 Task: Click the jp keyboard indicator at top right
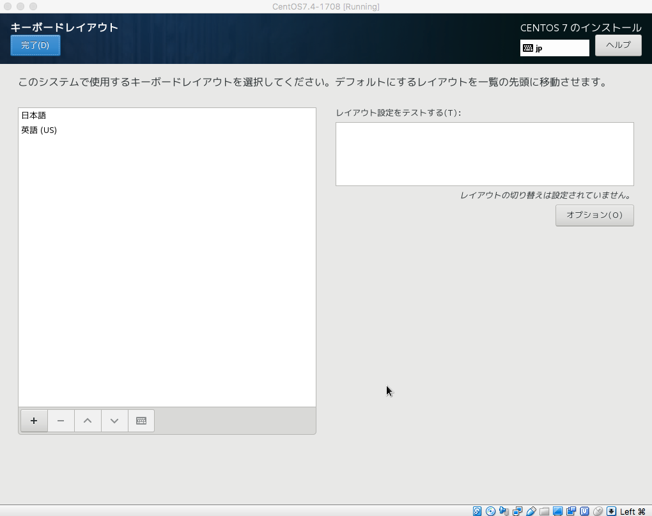point(554,47)
